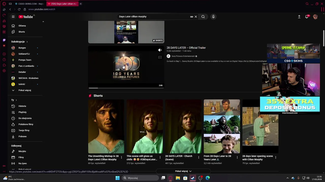Open Microsoft Edge from the taskbar
This screenshot has width=325, height=182.
(x=208, y=178)
